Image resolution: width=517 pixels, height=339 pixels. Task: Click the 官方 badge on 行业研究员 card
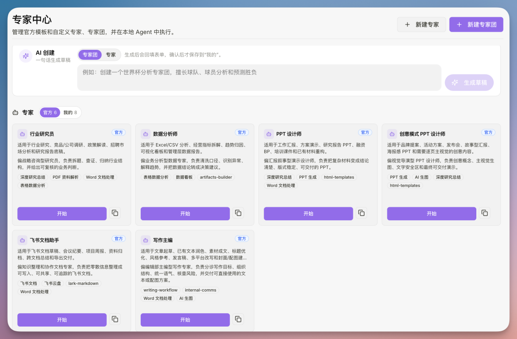point(119,133)
